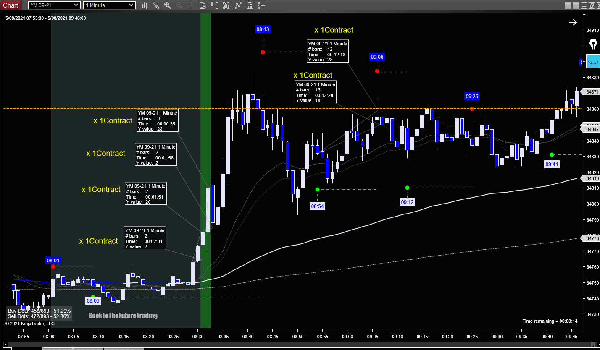This screenshot has width=600, height=350.
Task: Click the pen nib icon on price axis
Action: pyautogui.click(x=593, y=44)
